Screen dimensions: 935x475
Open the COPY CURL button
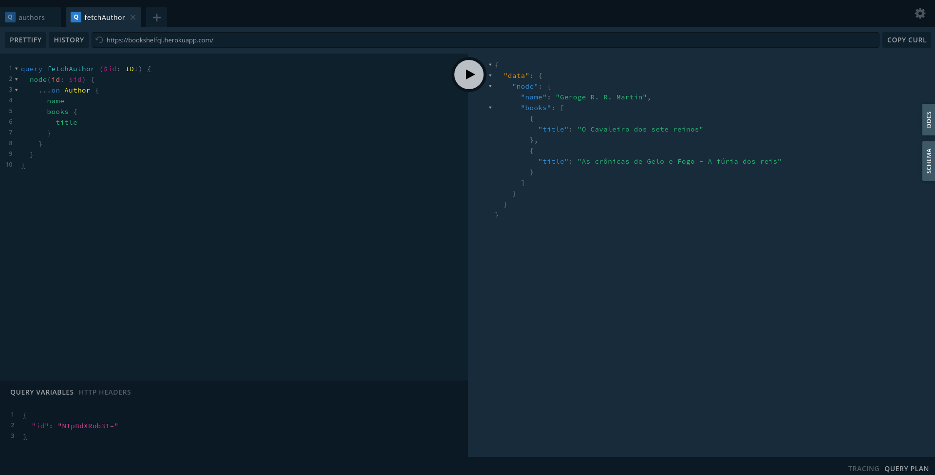(907, 40)
